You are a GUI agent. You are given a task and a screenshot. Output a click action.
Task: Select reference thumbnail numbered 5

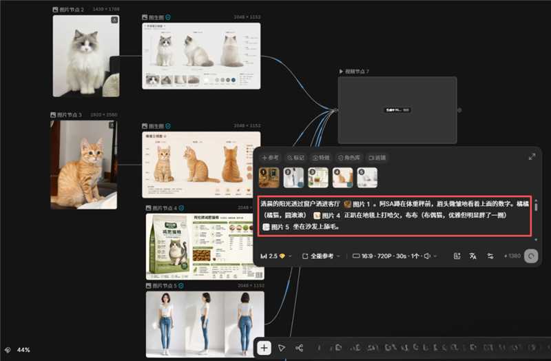click(x=367, y=178)
